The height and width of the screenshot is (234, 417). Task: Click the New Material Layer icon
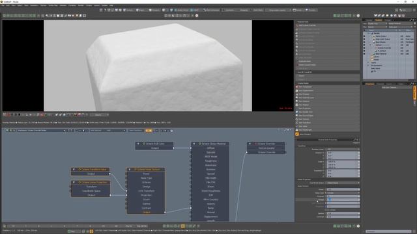click(297, 97)
